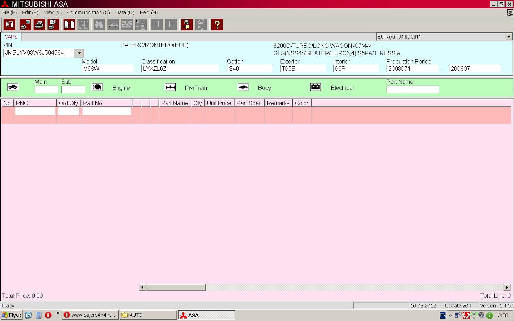514x321 pixels.
Task: Click the print preview magnifier icon
Action: coord(53,25)
